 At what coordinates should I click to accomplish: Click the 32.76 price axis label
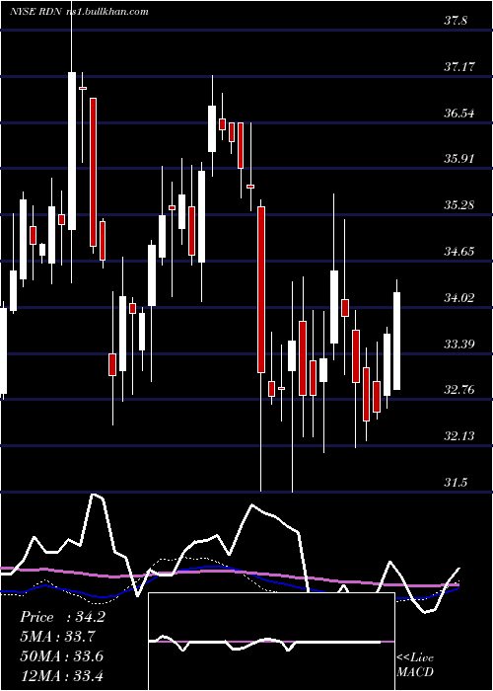(459, 390)
